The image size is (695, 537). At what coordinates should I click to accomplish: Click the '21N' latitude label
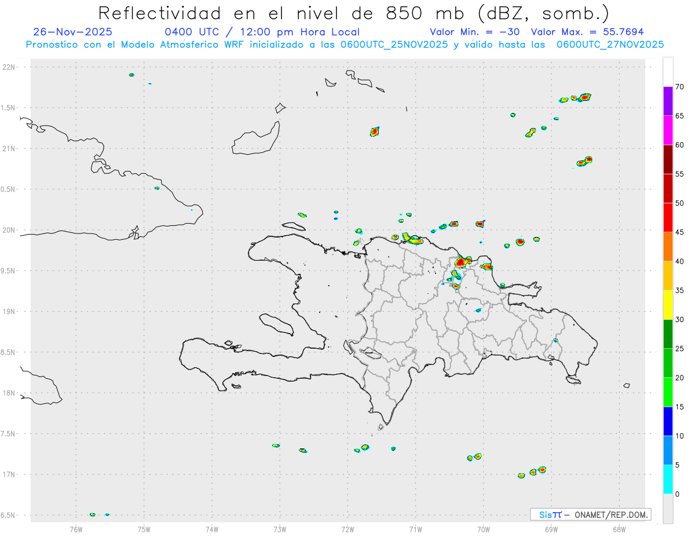point(10,148)
